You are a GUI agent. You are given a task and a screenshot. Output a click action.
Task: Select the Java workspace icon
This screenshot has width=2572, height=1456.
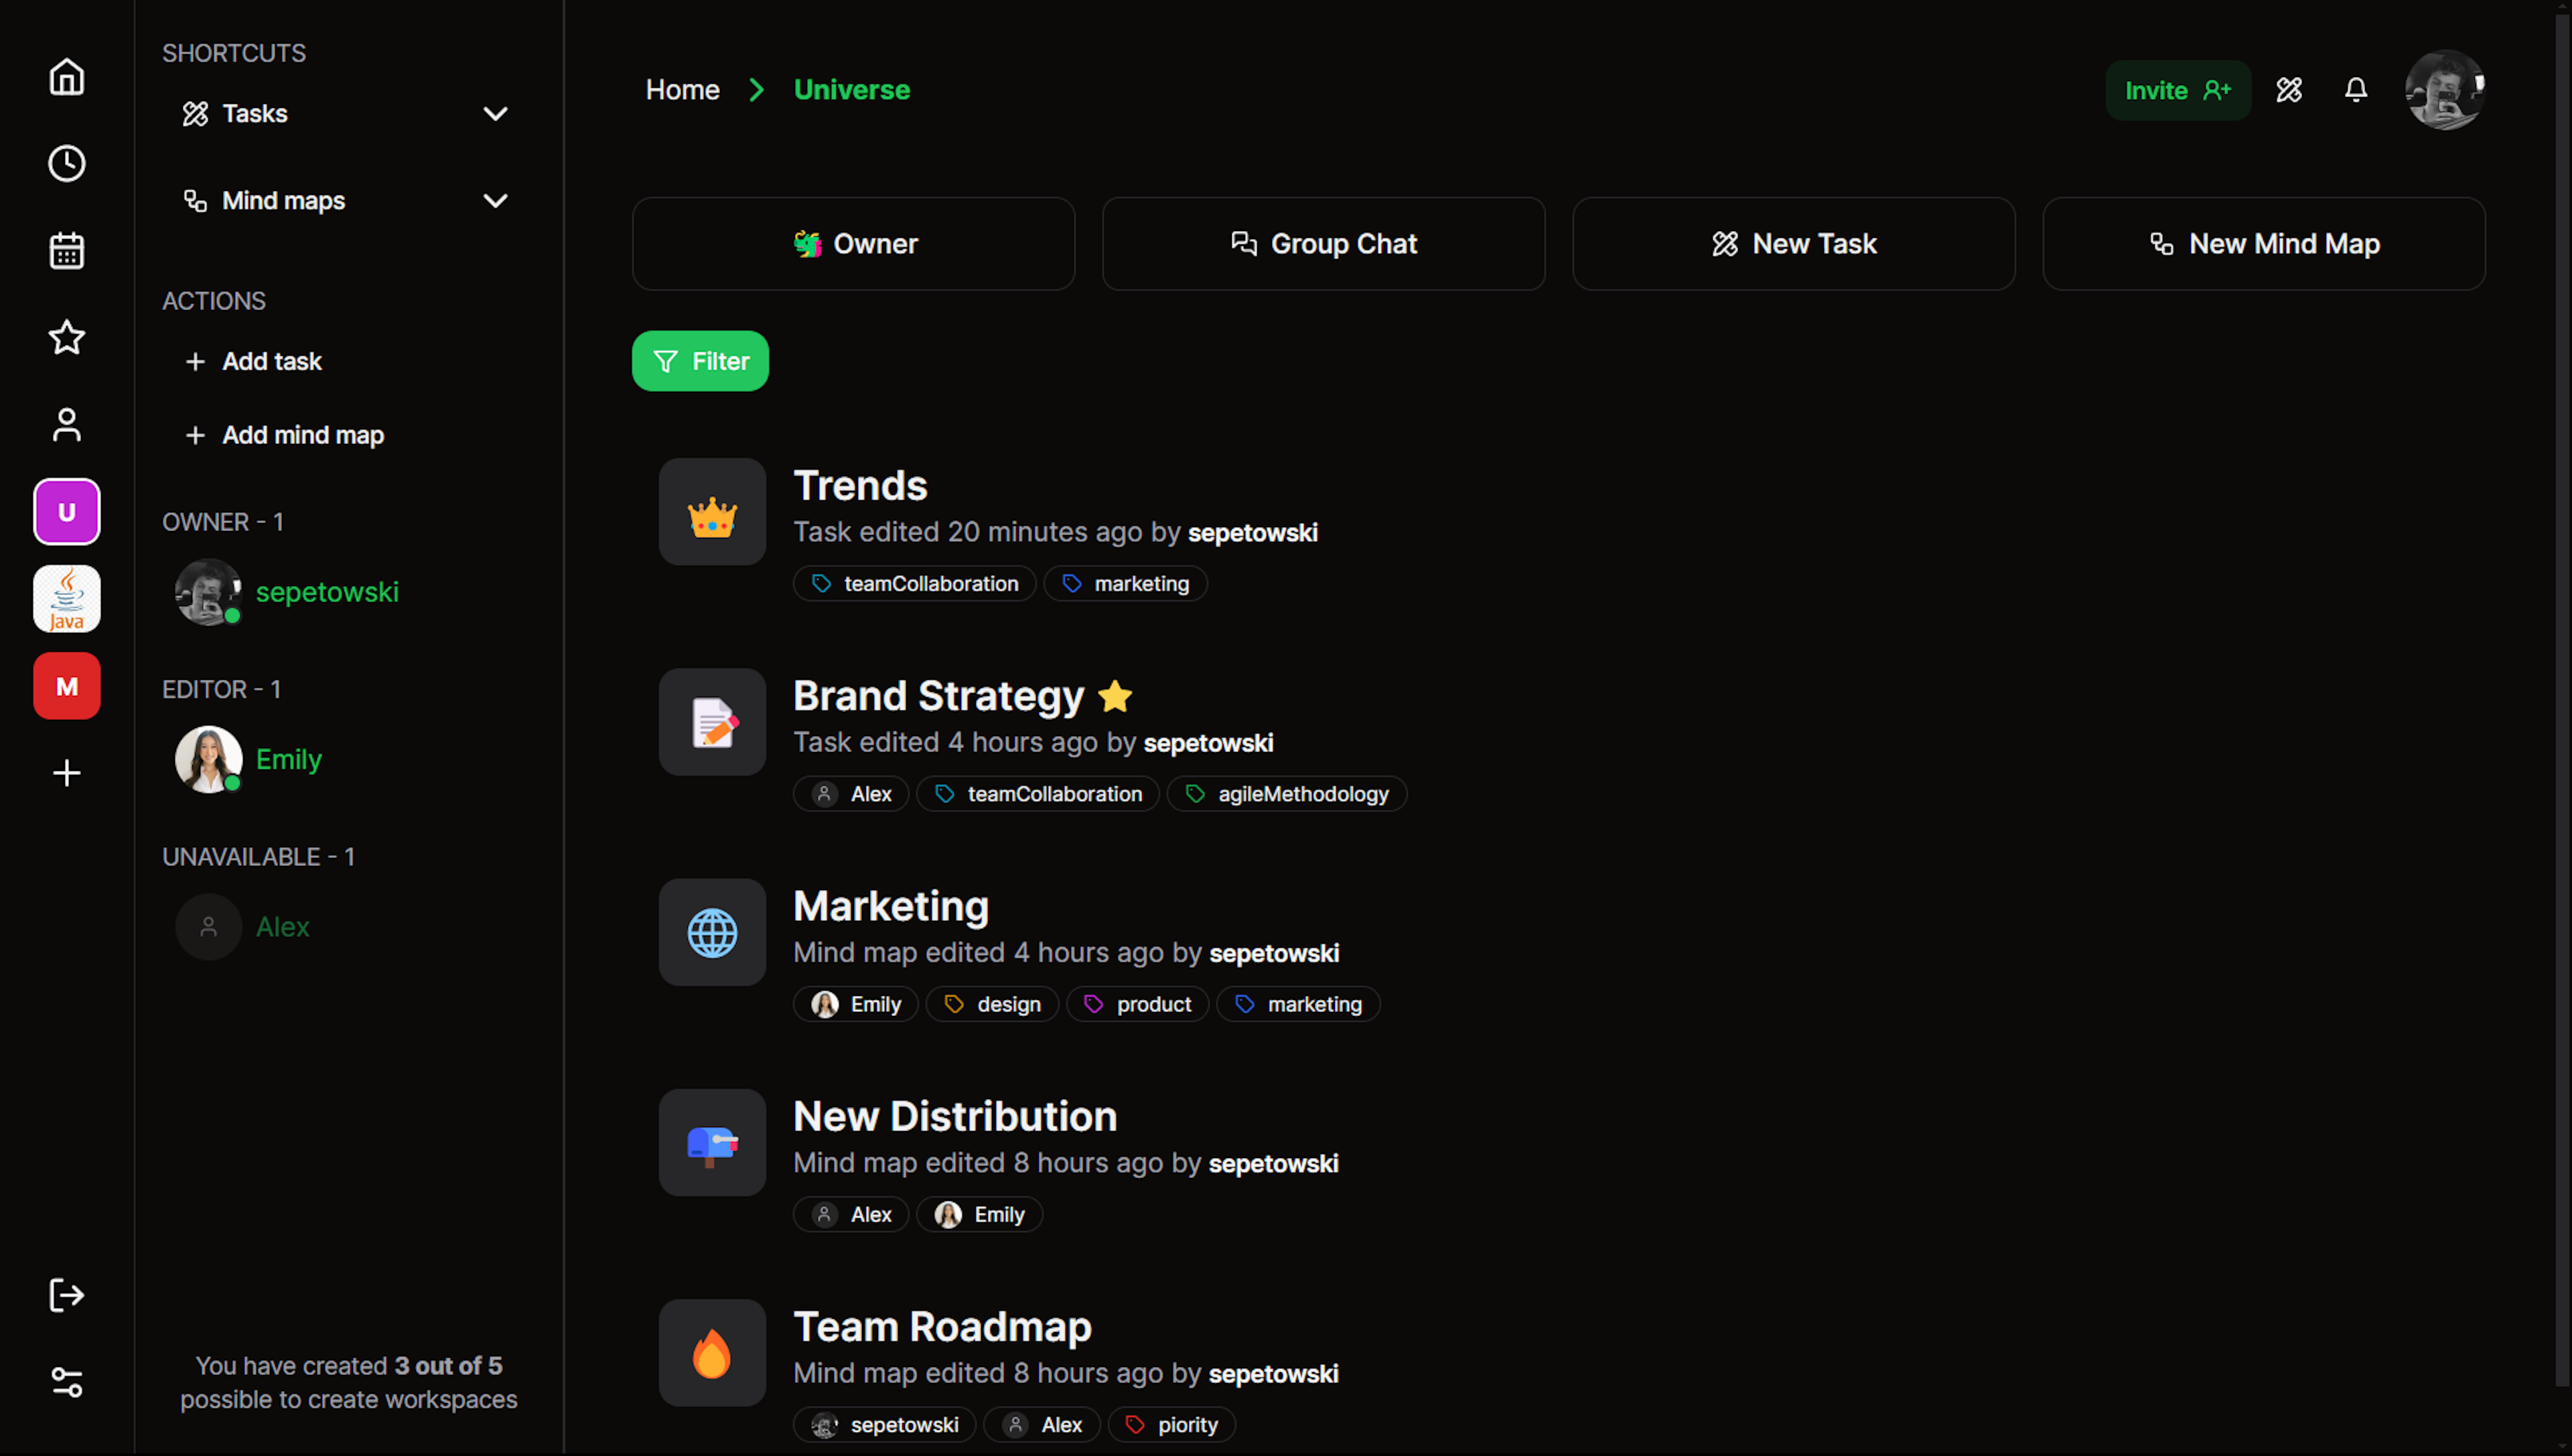pos(67,599)
